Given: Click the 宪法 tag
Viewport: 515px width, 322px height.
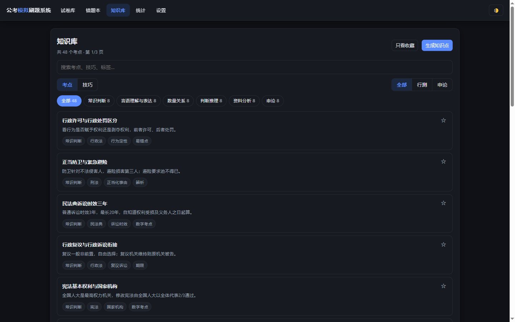Looking at the screenshot, I should (x=94, y=307).
